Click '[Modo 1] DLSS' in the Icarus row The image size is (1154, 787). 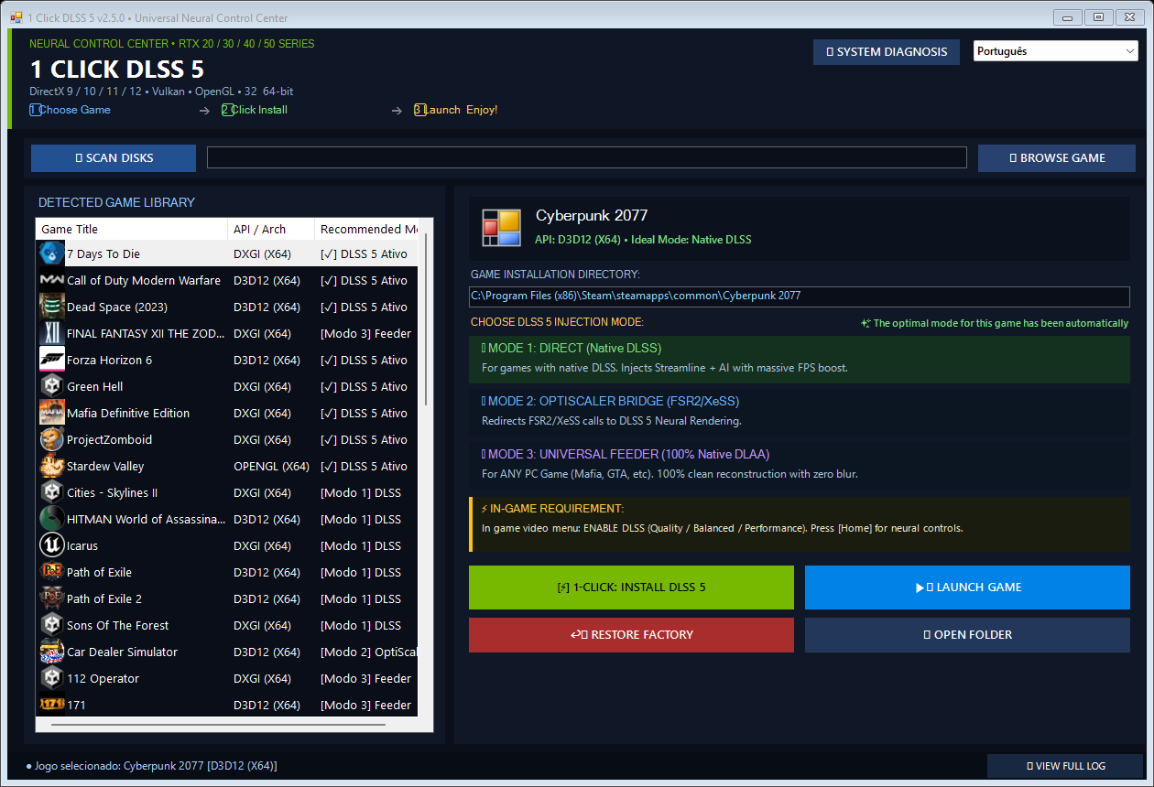pyautogui.click(x=361, y=545)
